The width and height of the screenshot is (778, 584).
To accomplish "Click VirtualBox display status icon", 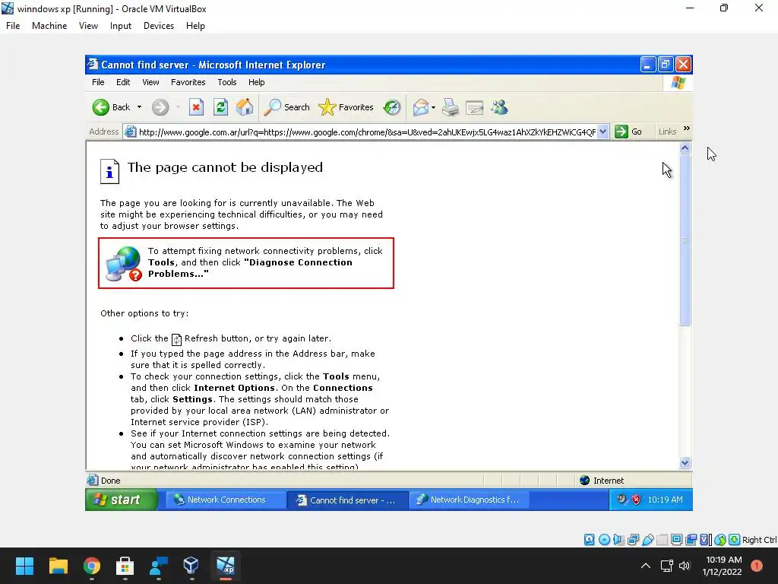I will click(x=676, y=540).
